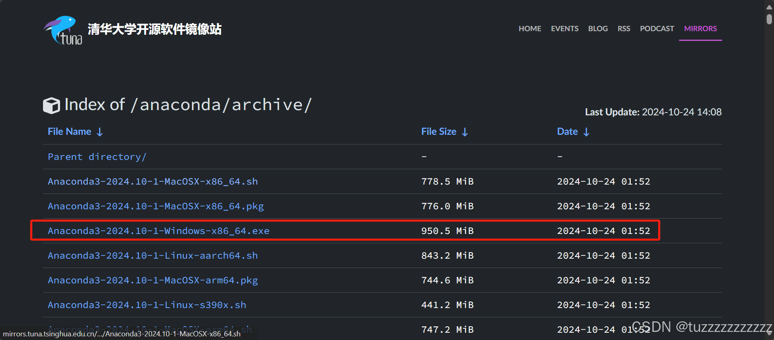The width and height of the screenshot is (774, 340).
Task: Click the date in the Windows-x86_64.exe row
Action: [x=604, y=231]
